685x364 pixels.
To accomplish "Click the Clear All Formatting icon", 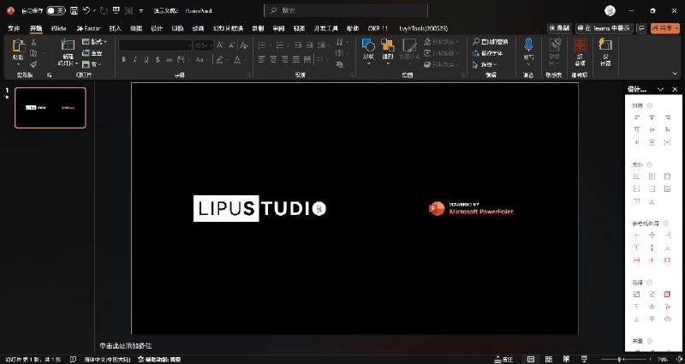I will click(x=244, y=45).
